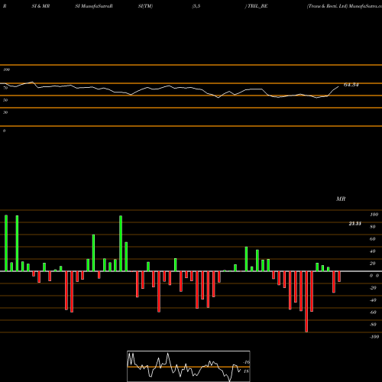Click the MR axis label -20
Screen dimensions: 382x382
tap(373, 288)
